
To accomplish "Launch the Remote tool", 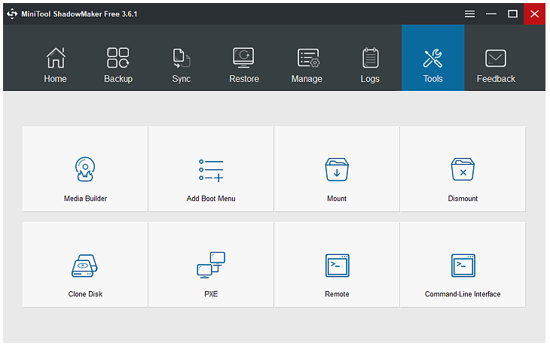I will 337,265.
